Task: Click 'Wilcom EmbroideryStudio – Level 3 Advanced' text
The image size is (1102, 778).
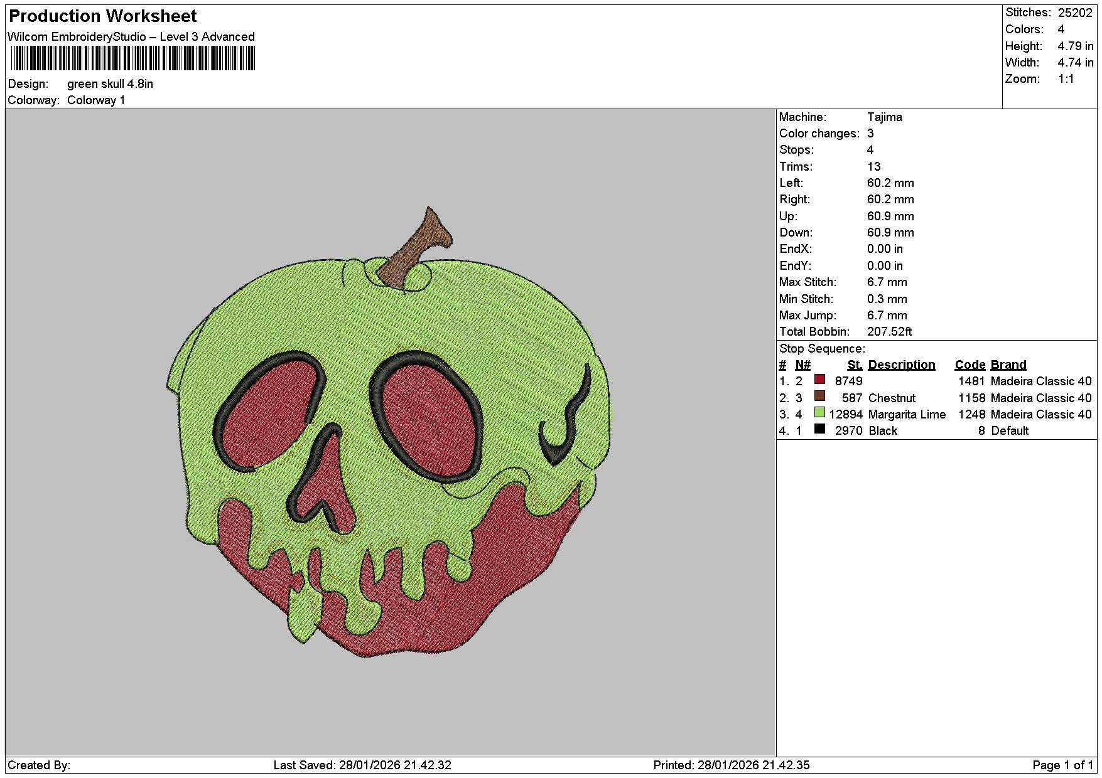Action: click(131, 36)
